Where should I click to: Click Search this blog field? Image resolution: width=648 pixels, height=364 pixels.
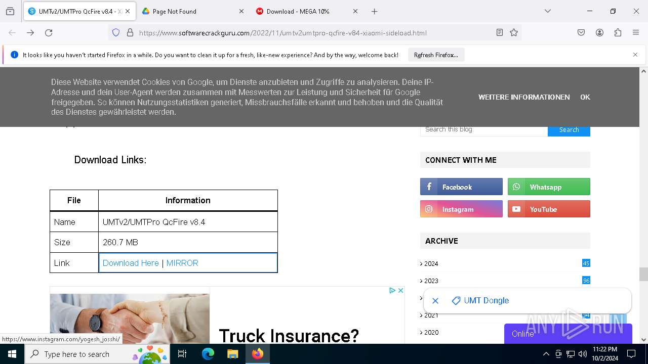tap(483, 129)
